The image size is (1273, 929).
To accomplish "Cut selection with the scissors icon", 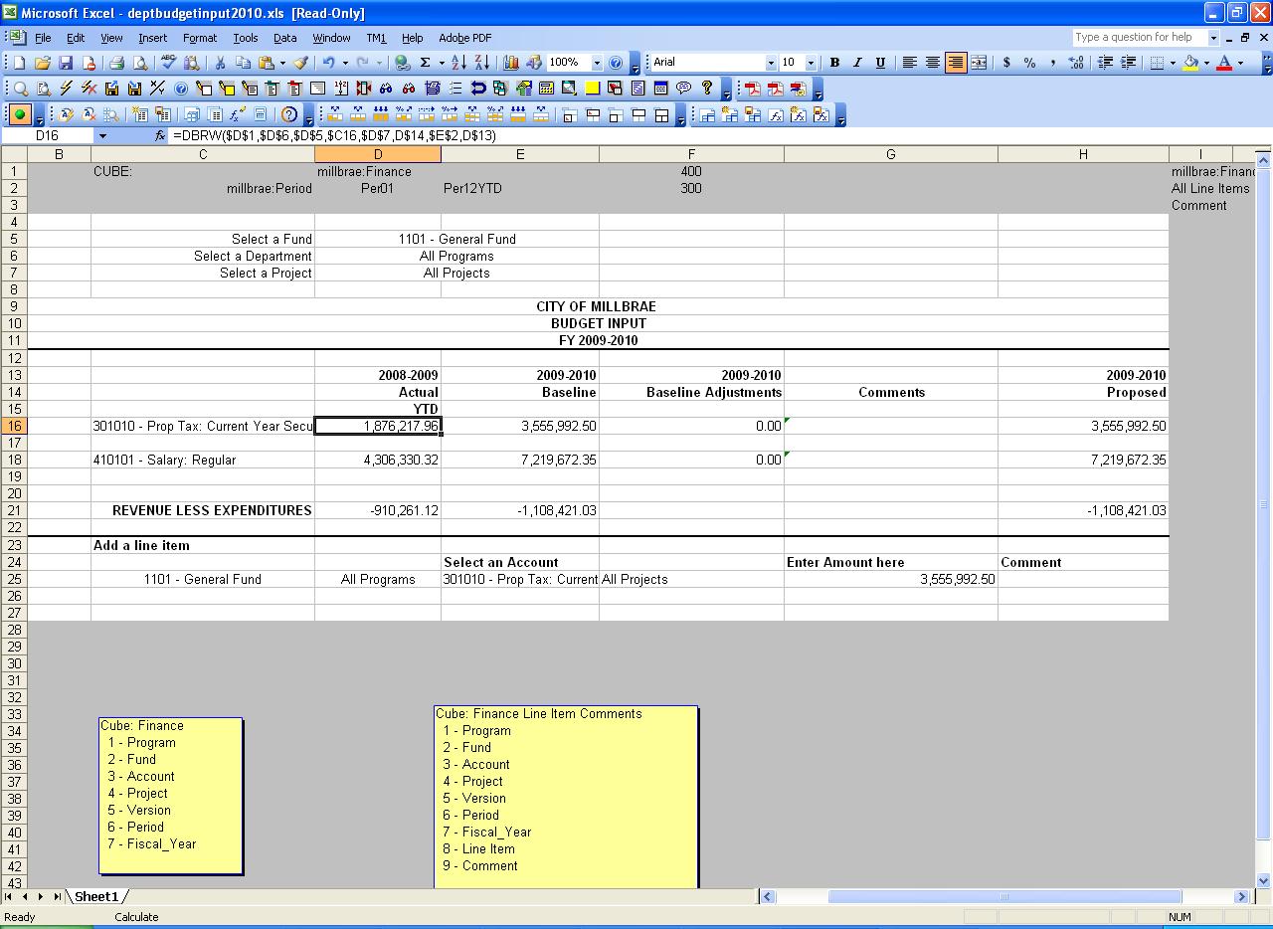I will tap(220, 63).
